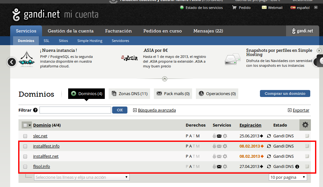Click the mail icon for flisol.info

(219, 167)
